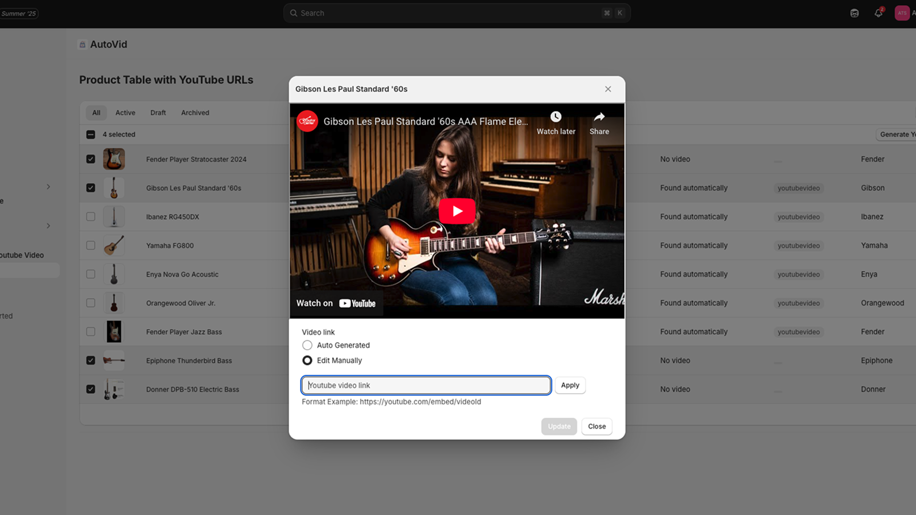916x515 pixels.
Task: Open the Draft tab
Action: (158, 112)
